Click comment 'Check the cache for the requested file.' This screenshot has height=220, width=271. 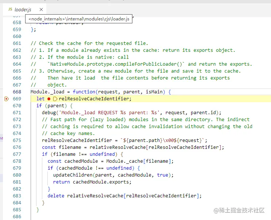tap(89, 43)
